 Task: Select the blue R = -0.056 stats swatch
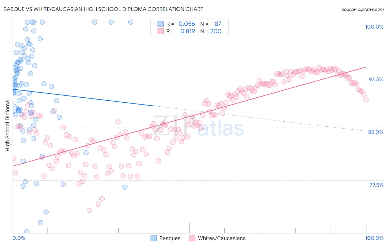click(160, 24)
